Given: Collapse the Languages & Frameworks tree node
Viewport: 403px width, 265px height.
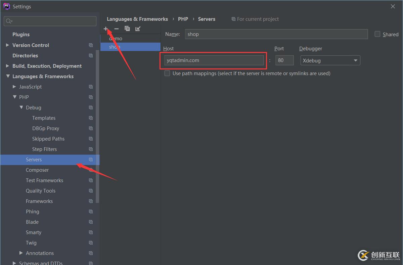Looking at the screenshot, I should point(8,76).
